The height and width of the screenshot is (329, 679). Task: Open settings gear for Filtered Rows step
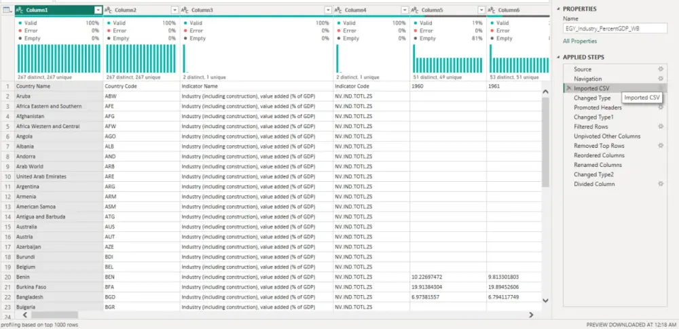pos(661,126)
